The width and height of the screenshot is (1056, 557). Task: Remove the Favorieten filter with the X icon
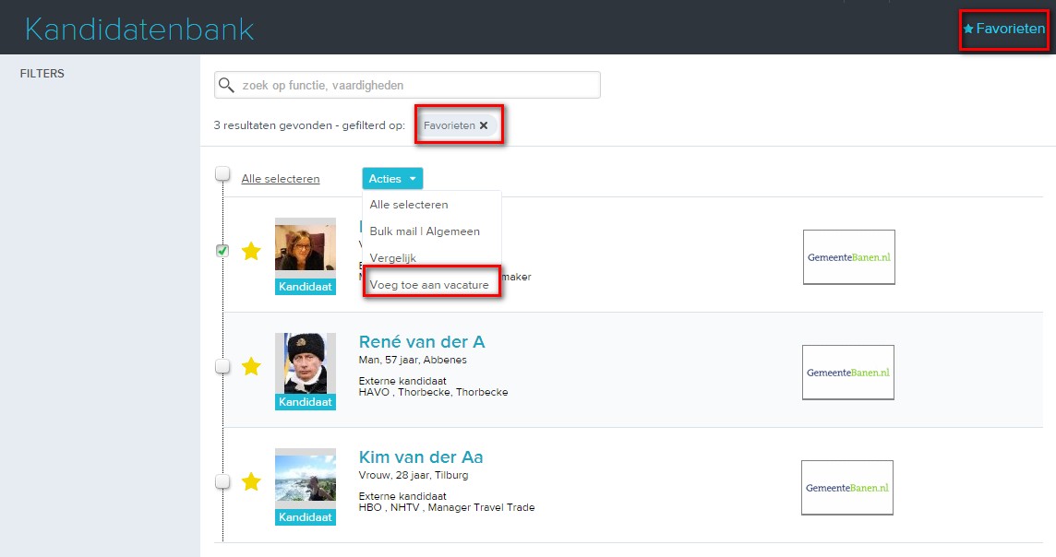[x=484, y=125]
